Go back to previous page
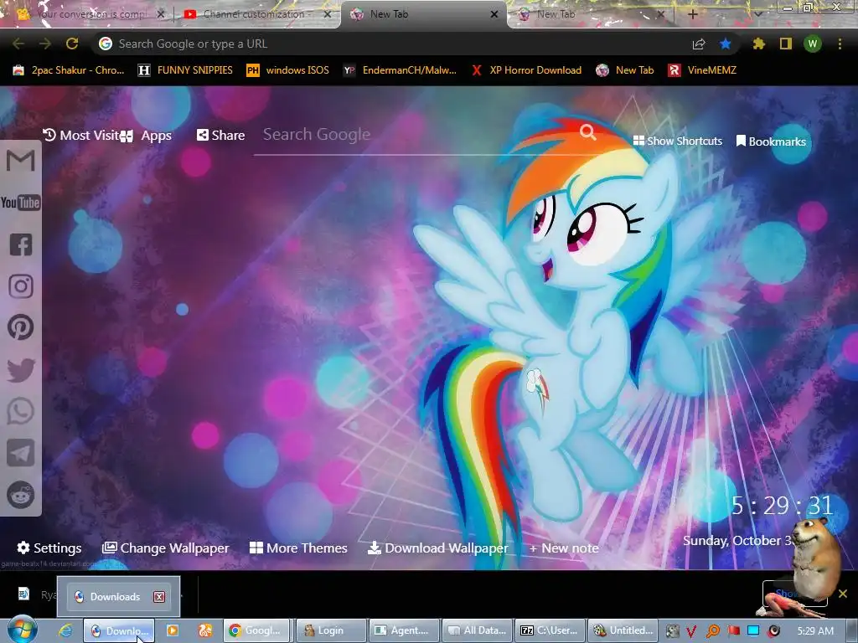This screenshot has width=858, height=643. [18, 44]
